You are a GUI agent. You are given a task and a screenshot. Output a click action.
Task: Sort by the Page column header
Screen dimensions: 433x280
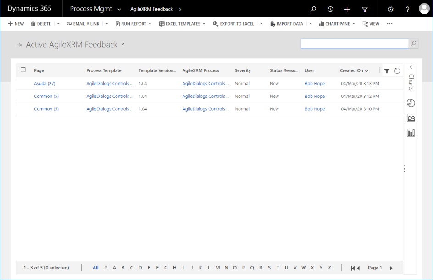(39, 70)
